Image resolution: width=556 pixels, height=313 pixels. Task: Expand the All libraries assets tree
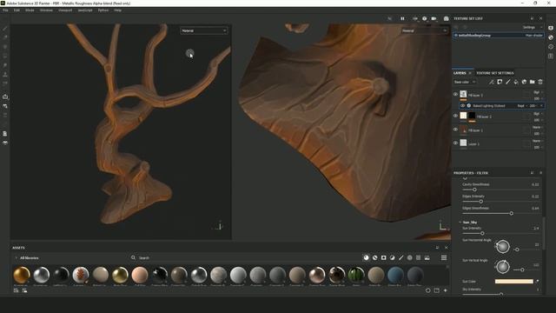[x=16, y=258]
